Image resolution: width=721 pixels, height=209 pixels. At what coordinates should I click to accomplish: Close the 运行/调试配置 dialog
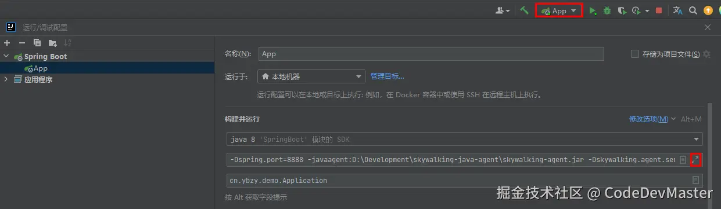[x=707, y=27]
